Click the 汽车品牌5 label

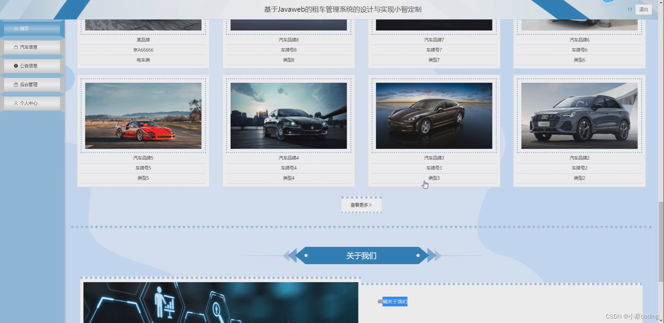tap(143, 158)
